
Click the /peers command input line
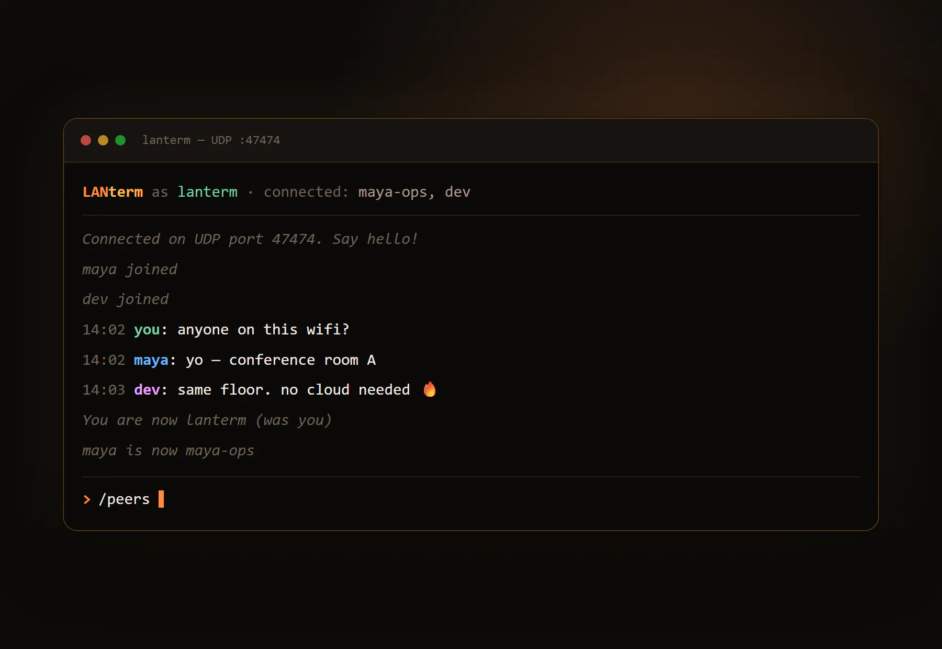click(471, 499)
